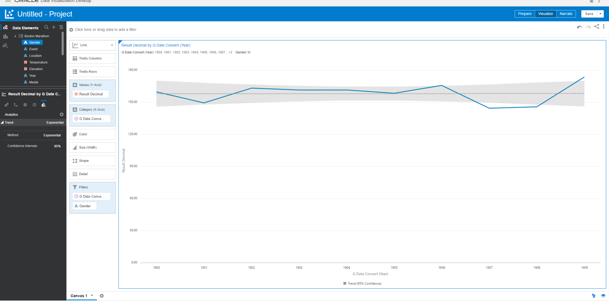Select the Gender field in Boston Marathon
Viewport: 609px width, 304px height.
[32, 42]
